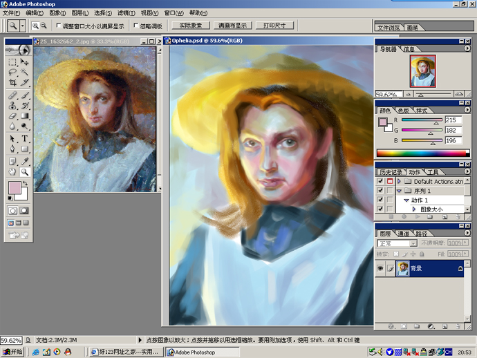Select the Crop tool
This screenshot has width=477, height=358.
(12, 82)
